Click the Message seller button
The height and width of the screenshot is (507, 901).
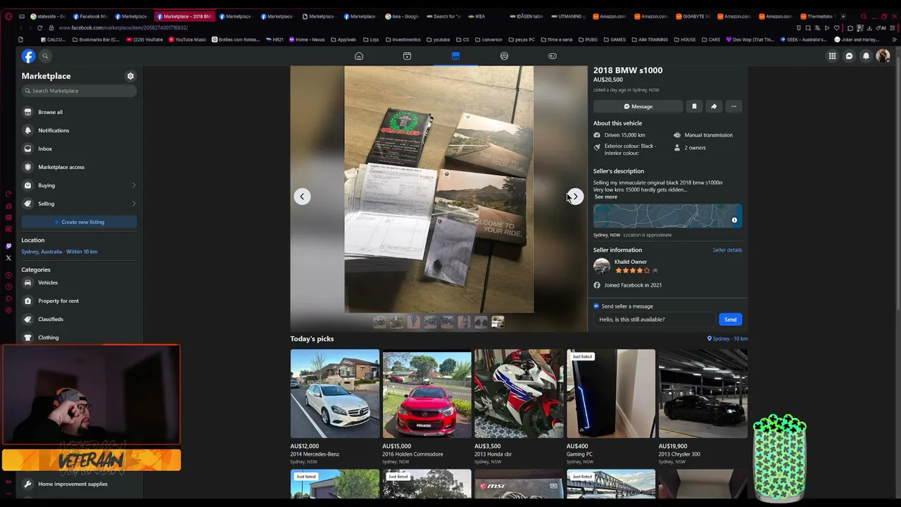(638, 106)
